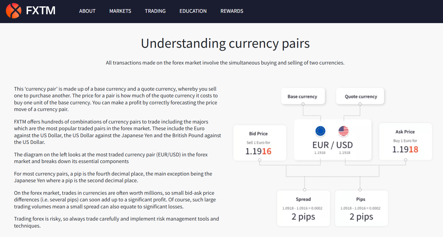Click the FXTM brand name text
This screenshot has width=443, height=237.
pos(41,11)
